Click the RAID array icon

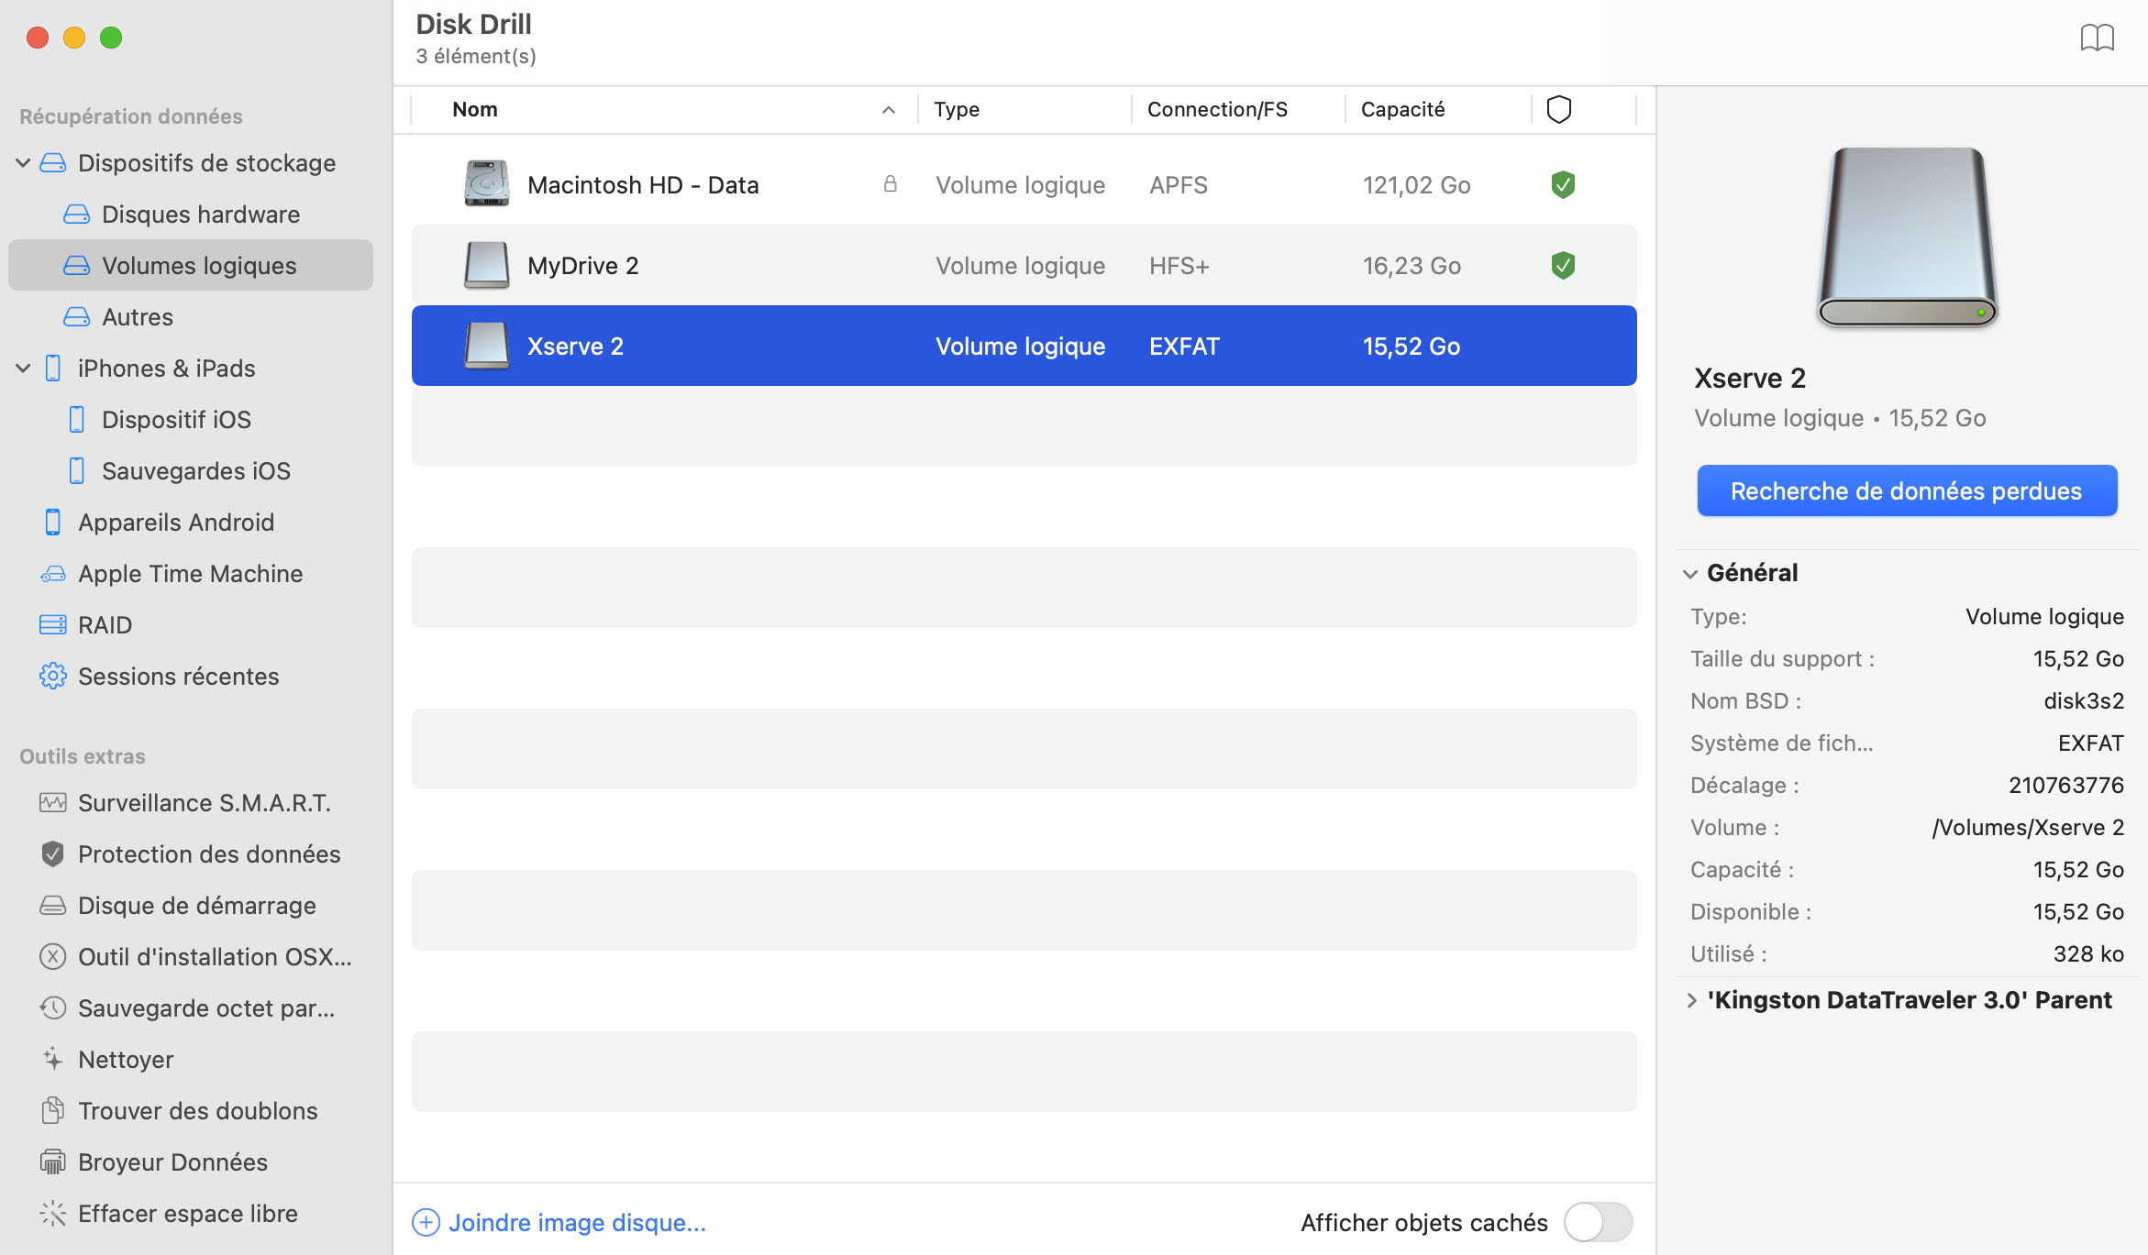point(53,625)
